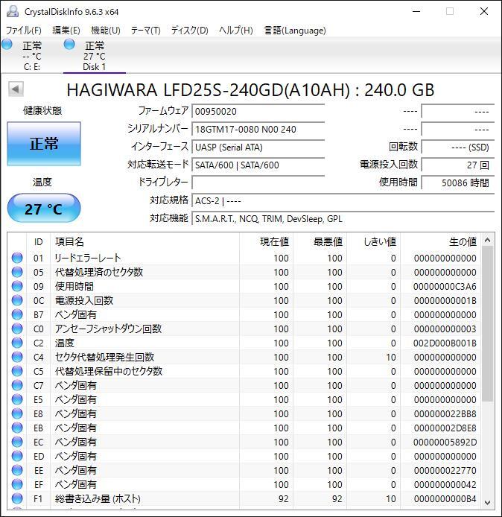Click status orb for row C0 アンセーフシャットダウン回数

coord(17,329)
